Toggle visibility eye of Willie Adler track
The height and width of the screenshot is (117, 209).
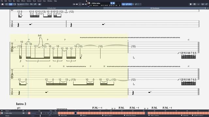[x=24, y=113]
